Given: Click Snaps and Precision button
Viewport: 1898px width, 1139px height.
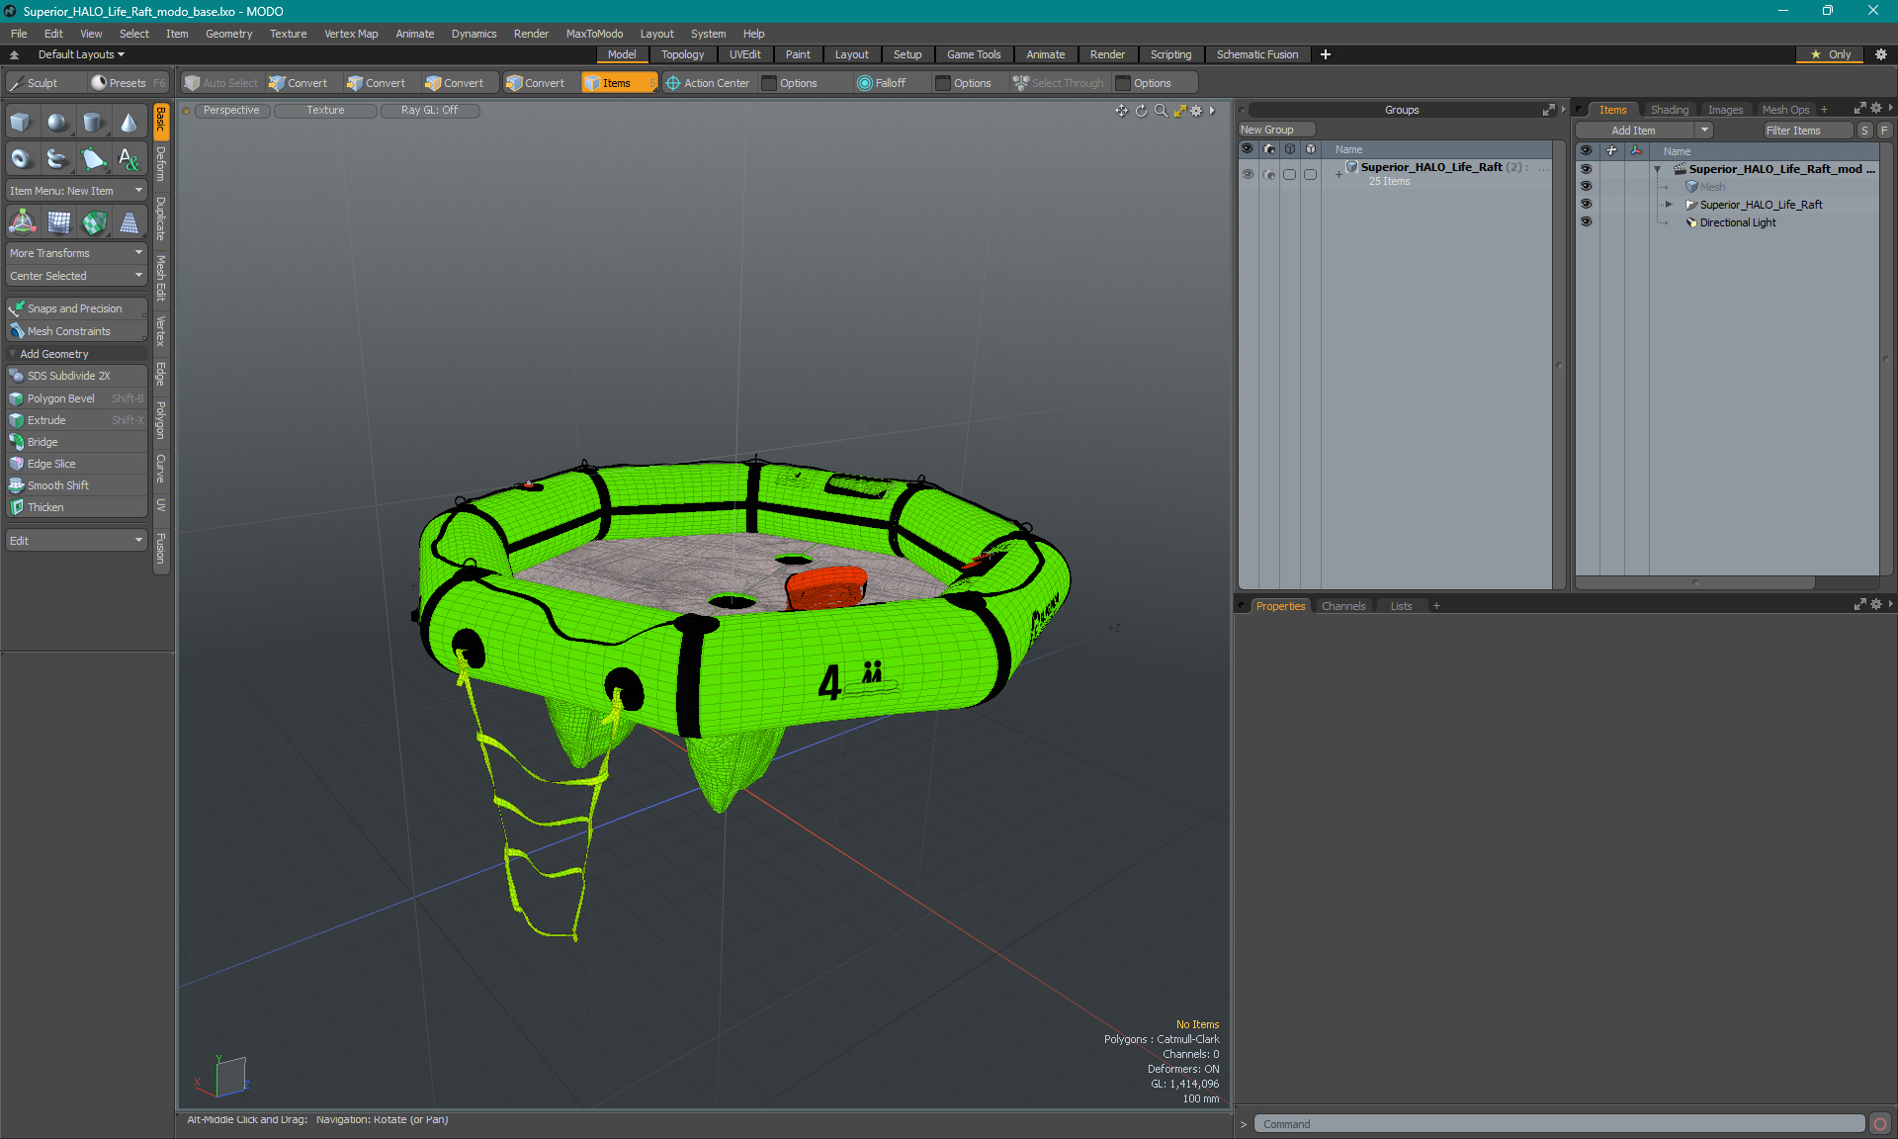Looking at the screenshot, I should click(x=76, y=308).
